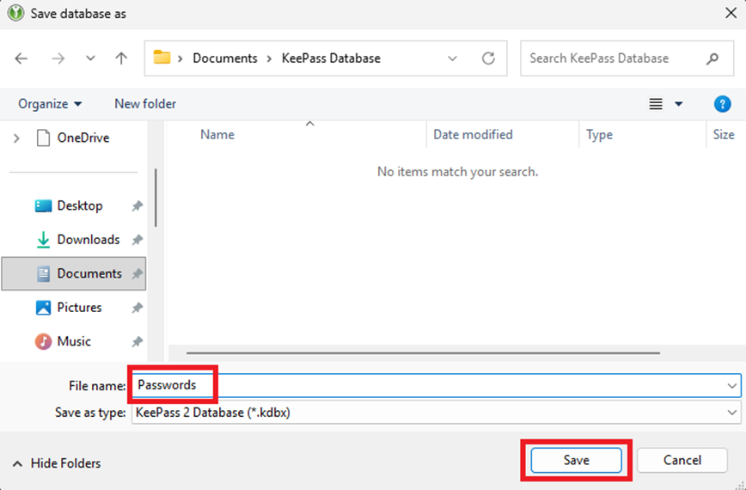The height and width of the screenshot is (490, 746).
Task: Create a New folder
Action: point(145,104)
